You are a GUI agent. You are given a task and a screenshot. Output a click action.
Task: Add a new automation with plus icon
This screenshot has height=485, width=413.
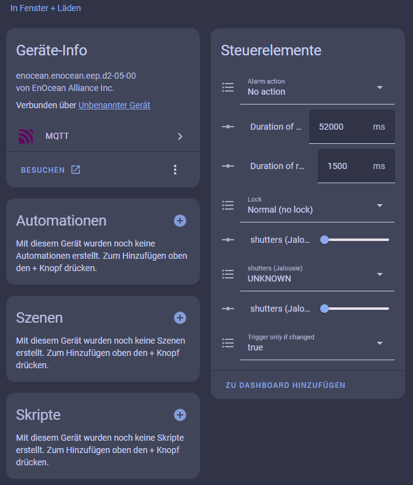[180, 221]
